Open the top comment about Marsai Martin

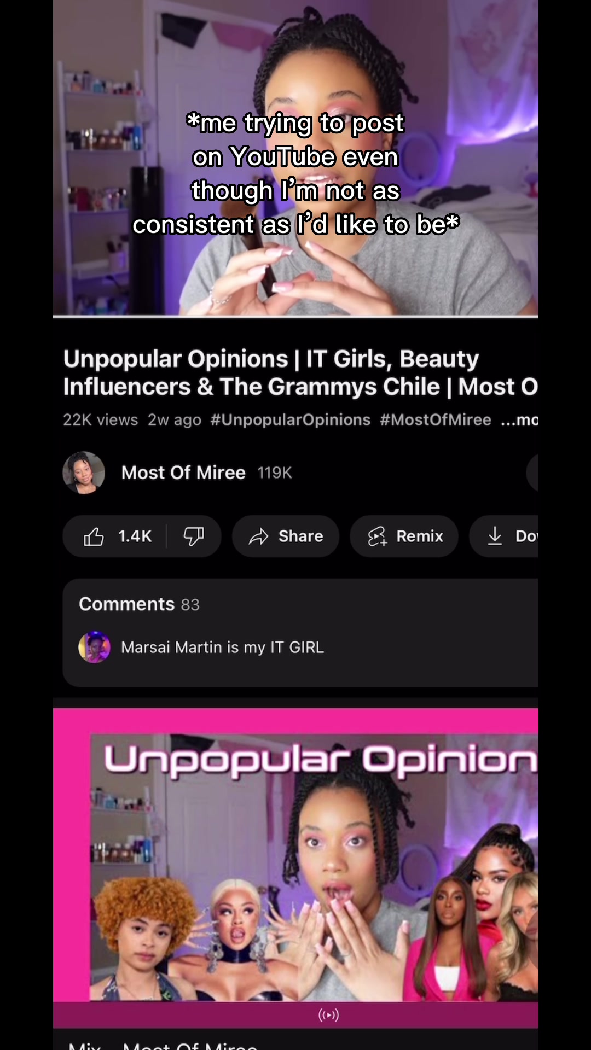[x=222, y=647]
